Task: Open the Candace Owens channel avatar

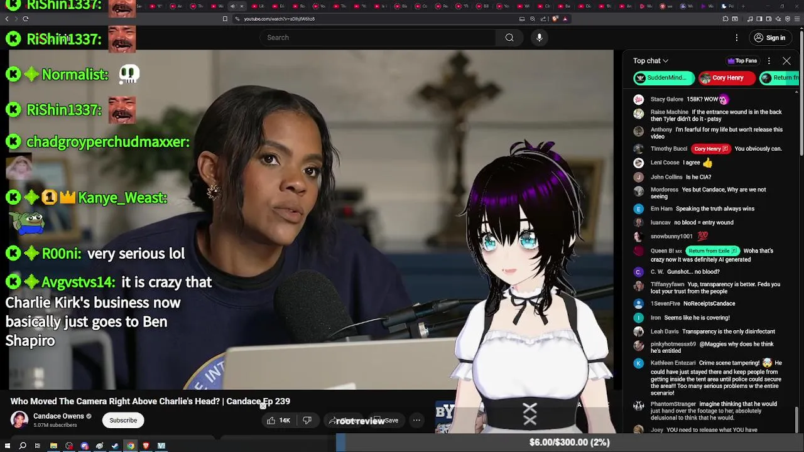Action: [19, 420]
